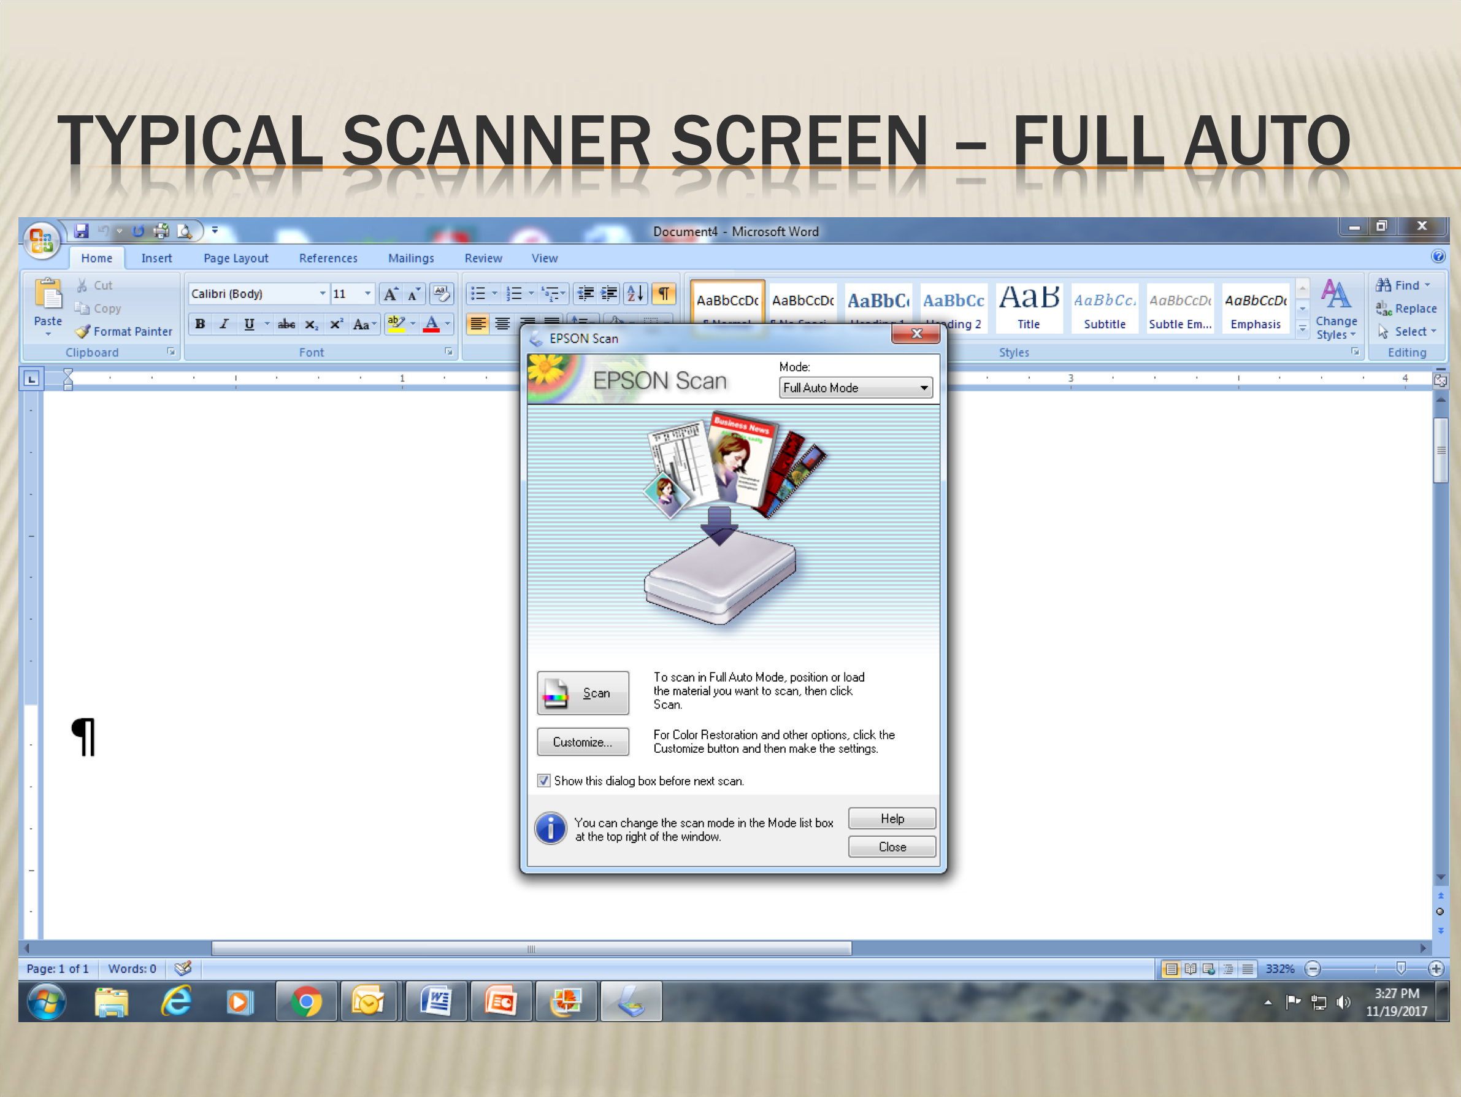
Task: Toggle Bold formatting
Action: (x=199, y=324)
